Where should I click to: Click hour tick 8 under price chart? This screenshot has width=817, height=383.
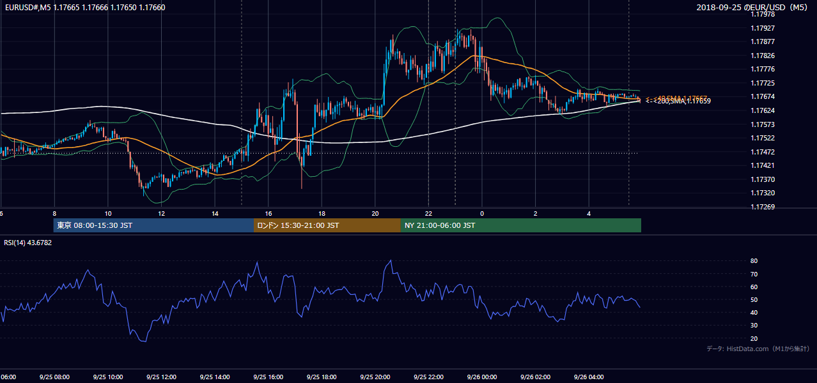point(54,213)
